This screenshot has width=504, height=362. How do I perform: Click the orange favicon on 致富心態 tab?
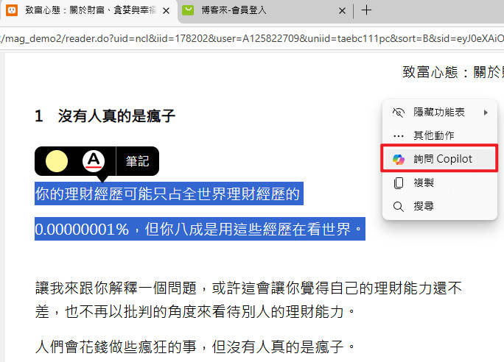[12, 10]
